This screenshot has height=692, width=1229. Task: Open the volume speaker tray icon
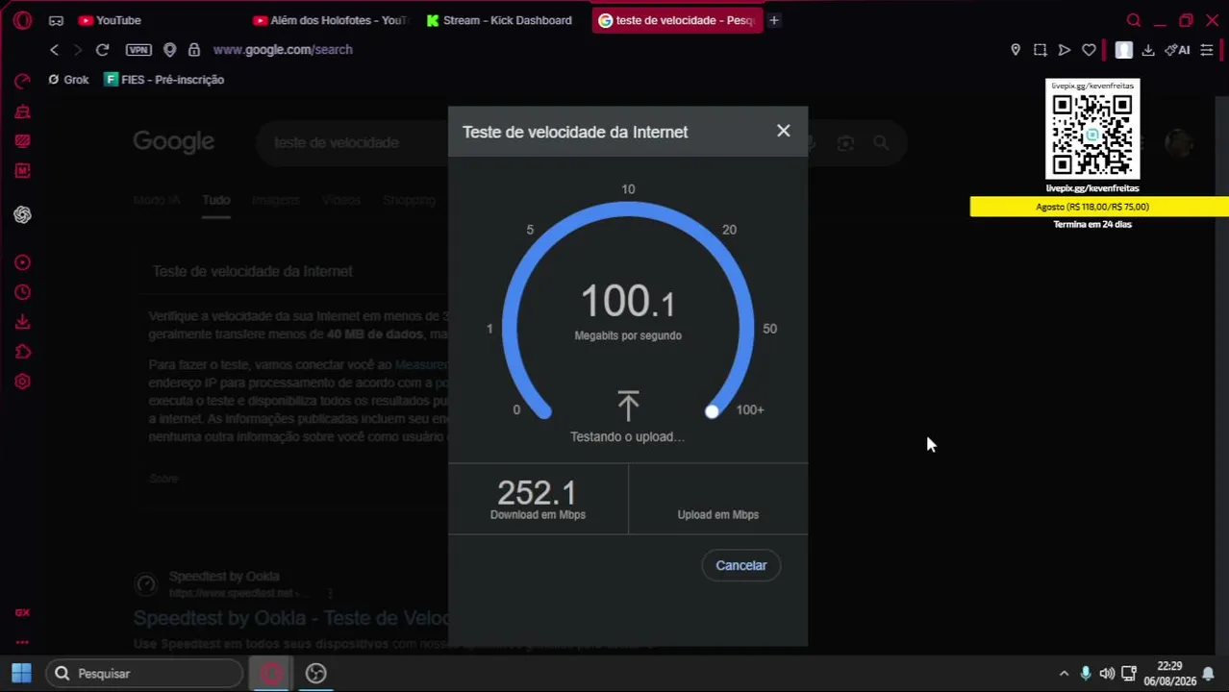click(x=1107, y=674)
